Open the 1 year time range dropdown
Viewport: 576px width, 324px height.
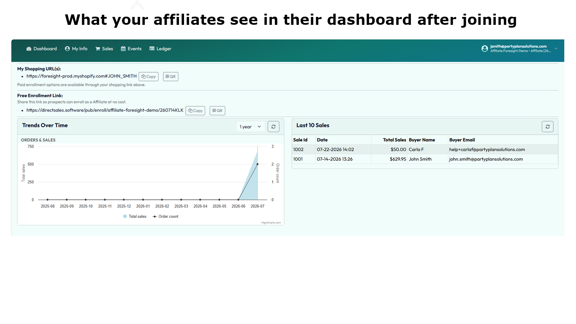[x=251, y=127]
